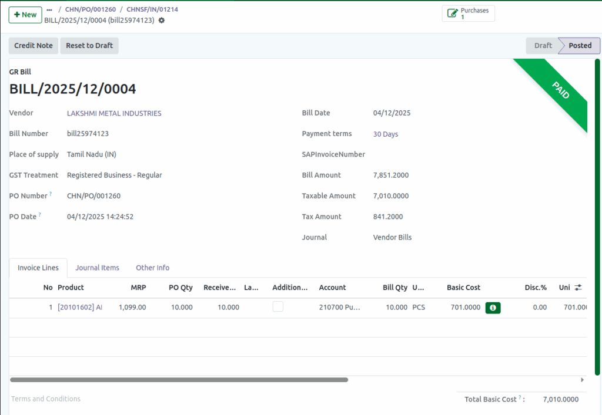602x415 pixels.
Task: Click Reset to Draft
Action: (89, 45)
